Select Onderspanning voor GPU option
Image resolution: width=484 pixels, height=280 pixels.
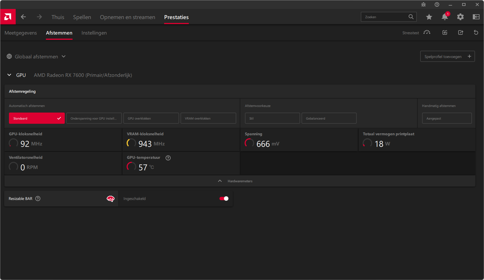94,118
